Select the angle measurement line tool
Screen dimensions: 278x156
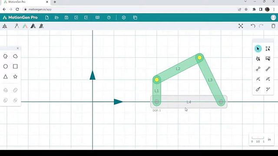[x=268, y=89]
